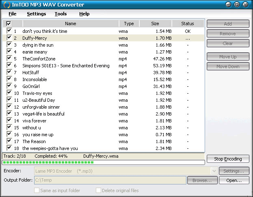Click the Output Folder path field

coord(110,180)
